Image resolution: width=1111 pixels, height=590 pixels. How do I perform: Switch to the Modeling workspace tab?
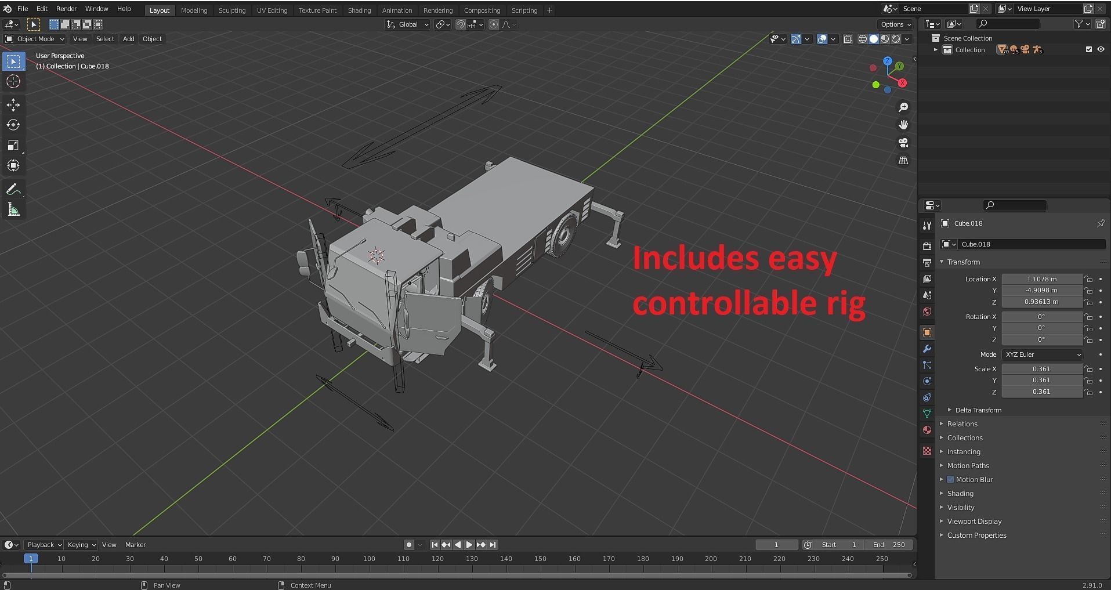point(194,10)
